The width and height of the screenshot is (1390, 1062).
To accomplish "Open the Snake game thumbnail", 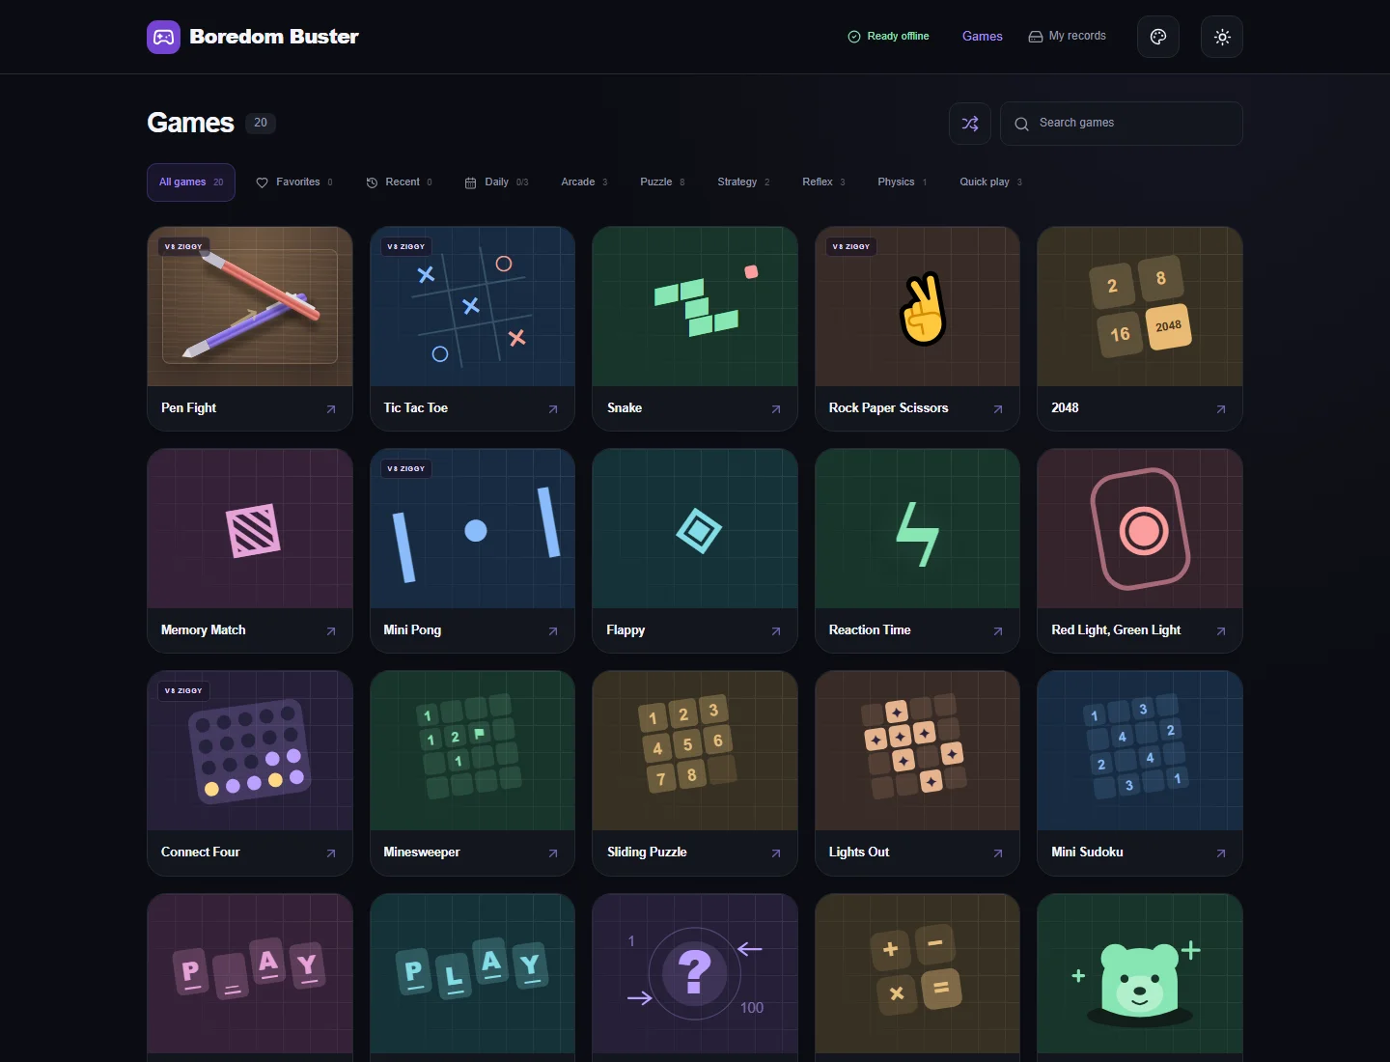I will (x=695, y=307).
